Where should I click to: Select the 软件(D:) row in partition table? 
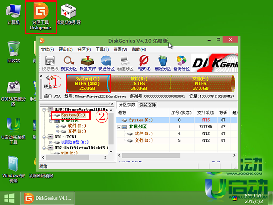click(x=177, y=133)
